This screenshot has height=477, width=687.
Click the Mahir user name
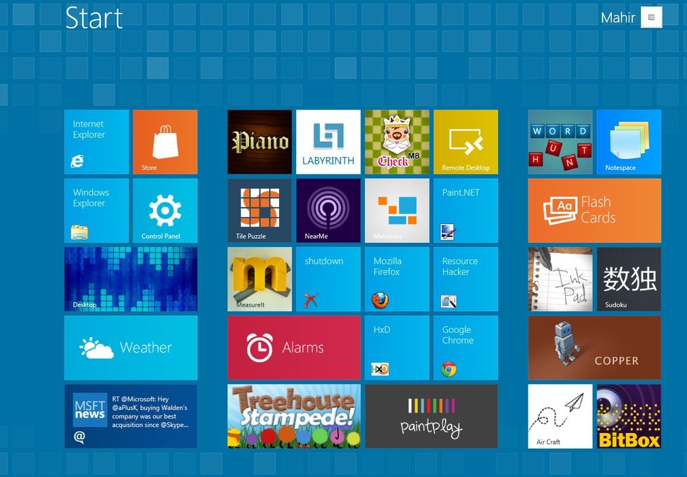pyautogui.click(x=618, y=18)
